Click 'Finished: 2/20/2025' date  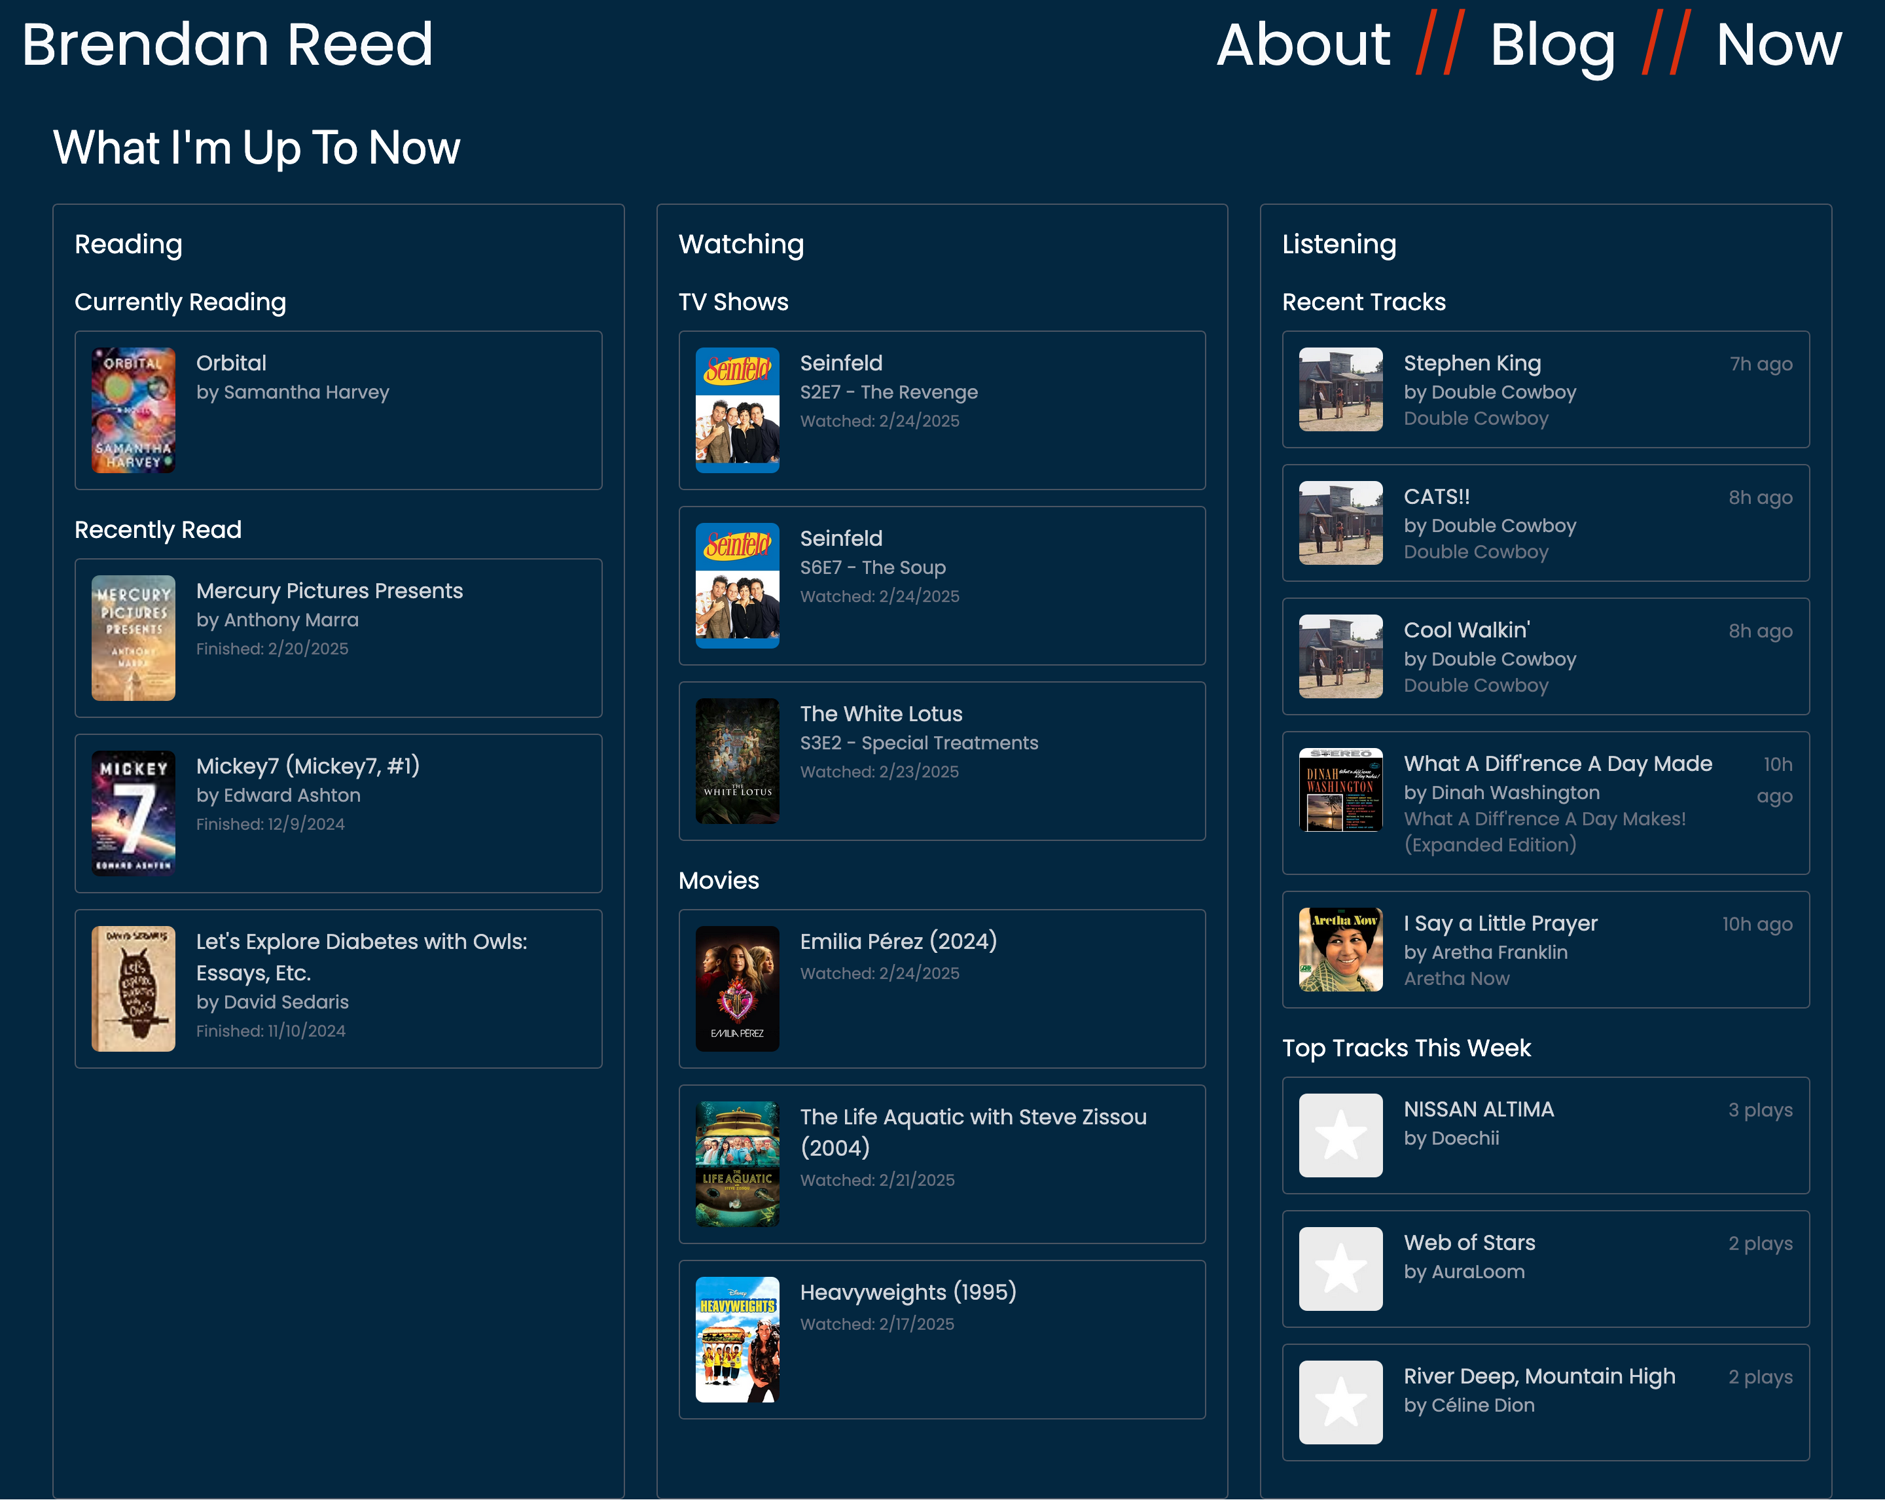click(272, 649)
